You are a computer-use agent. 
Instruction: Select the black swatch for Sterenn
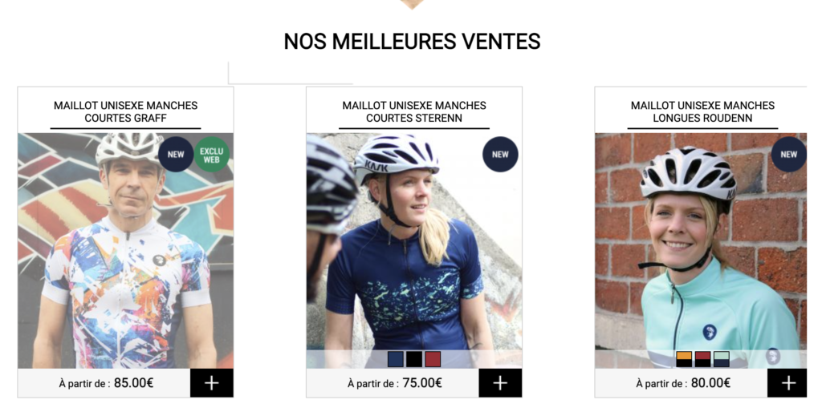coord(414,359)
